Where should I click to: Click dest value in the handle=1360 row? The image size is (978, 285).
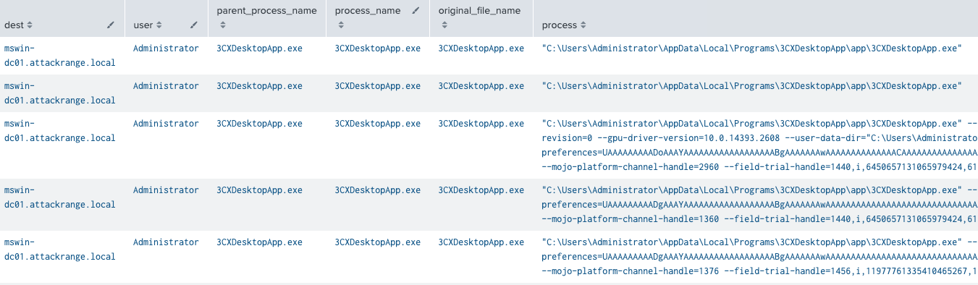59,197
